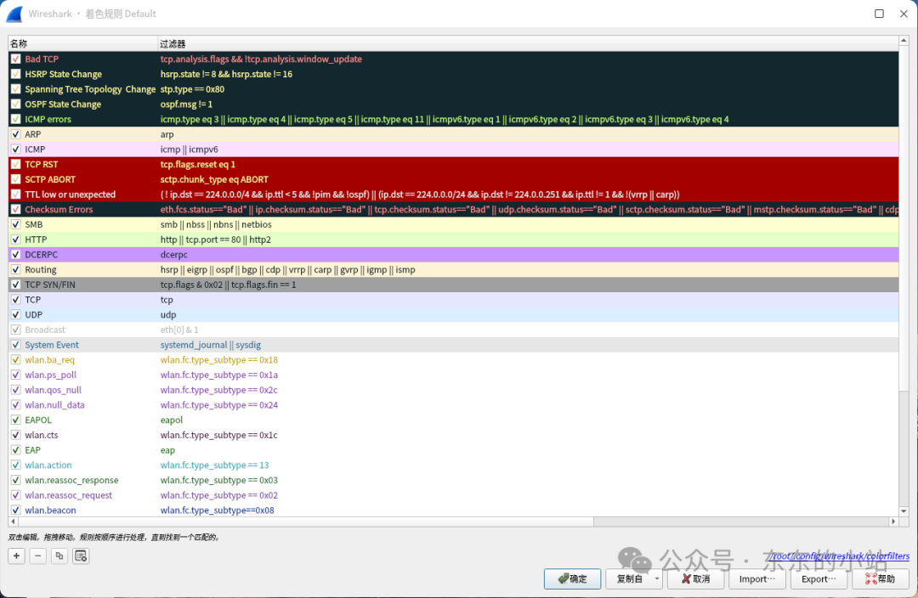This screenshot has height=598, width=918.
Task: Add a new coloring rule with plus icon
Action: [x=16, y=556]
